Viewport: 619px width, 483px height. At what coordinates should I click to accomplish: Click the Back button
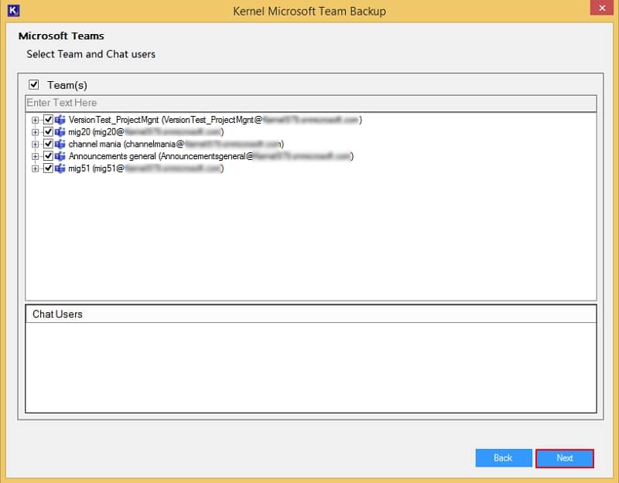pos(504,458)
